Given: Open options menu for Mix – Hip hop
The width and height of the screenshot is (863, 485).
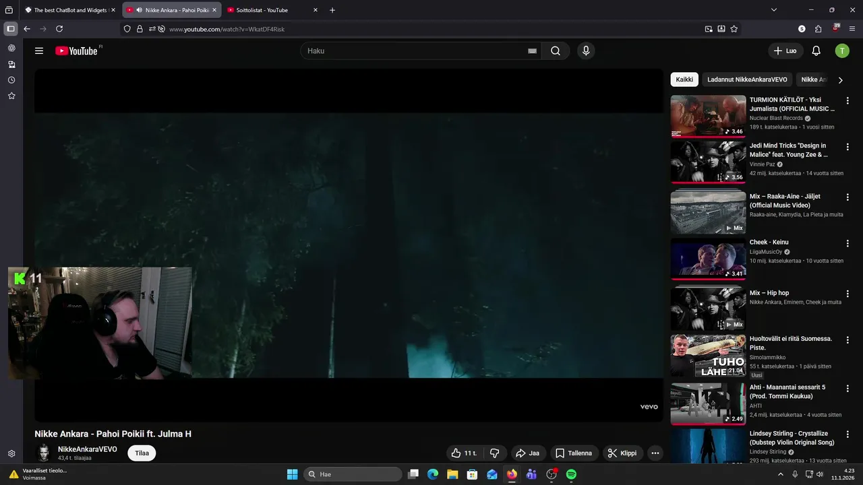Looking at the screenshot, I should (x=847, y=294).
